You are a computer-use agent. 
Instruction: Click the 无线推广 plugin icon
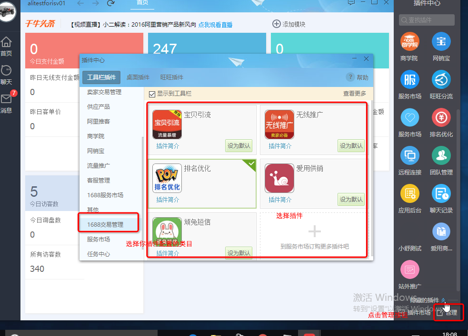pyautogui.click(x=279, y=124)
